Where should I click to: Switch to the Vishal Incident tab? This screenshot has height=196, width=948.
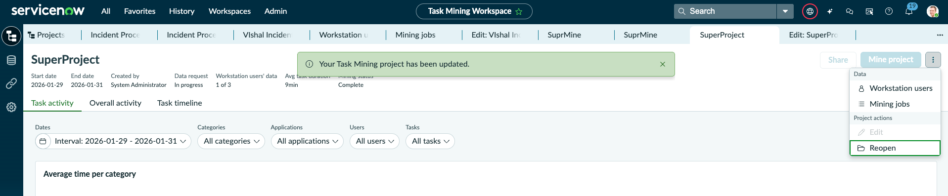pyautogui.click(x=271, y=35)
